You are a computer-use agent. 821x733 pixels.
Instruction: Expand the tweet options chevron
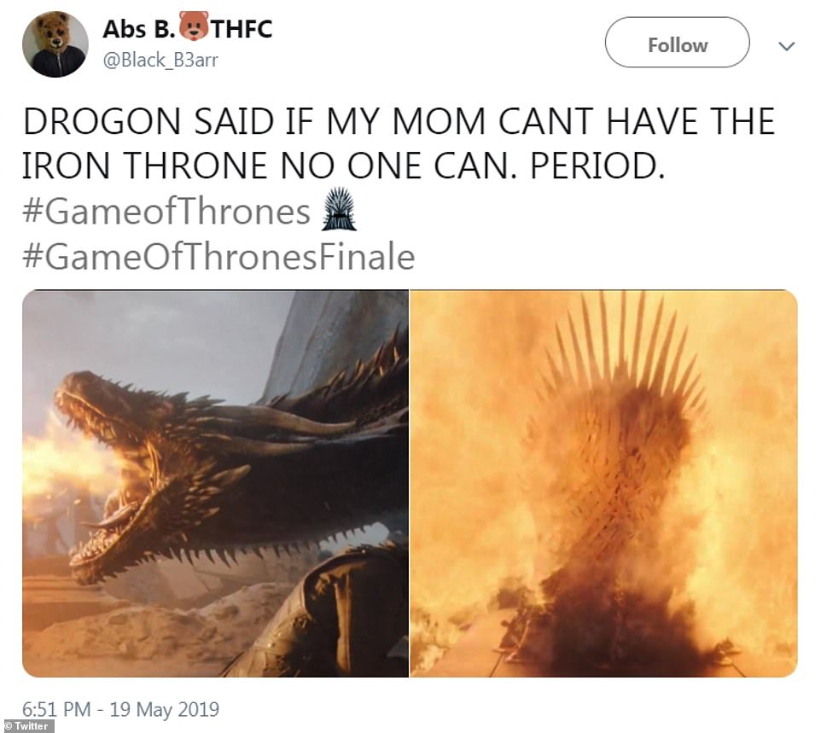(787, 46)
